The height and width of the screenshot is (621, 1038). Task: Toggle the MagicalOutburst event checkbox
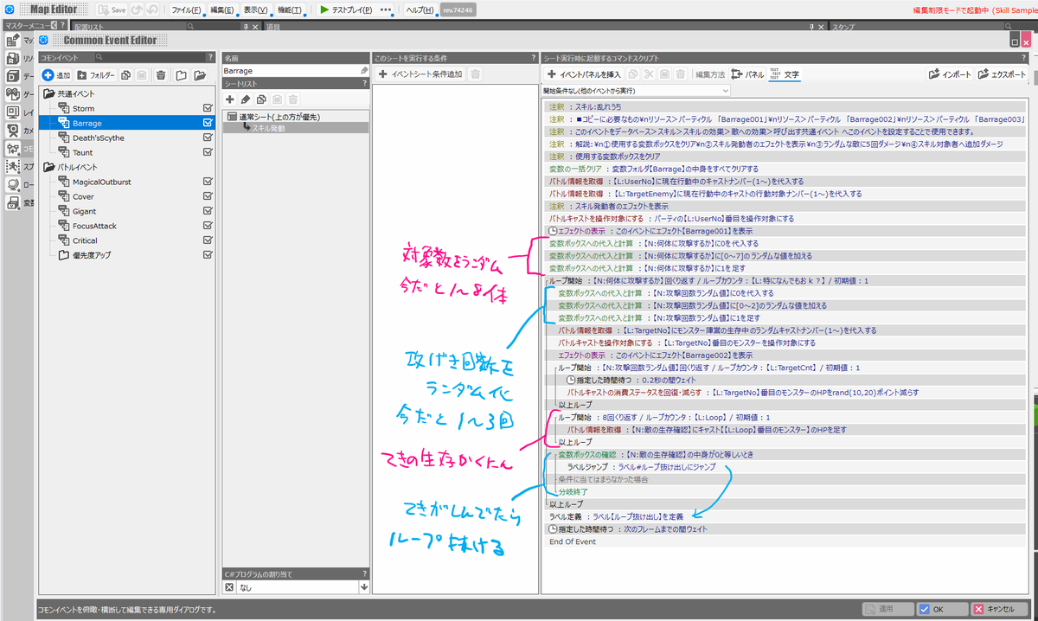tap(208, 182)
